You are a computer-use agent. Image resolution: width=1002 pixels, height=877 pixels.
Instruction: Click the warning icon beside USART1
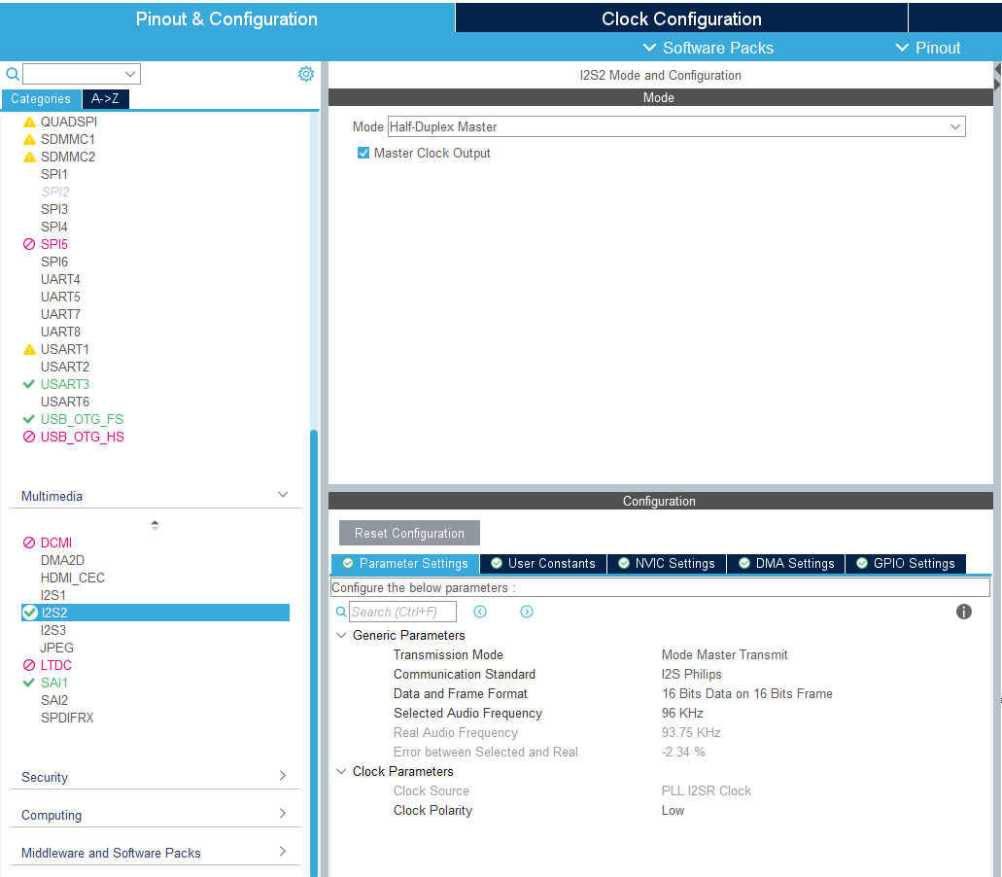[29, 350]
